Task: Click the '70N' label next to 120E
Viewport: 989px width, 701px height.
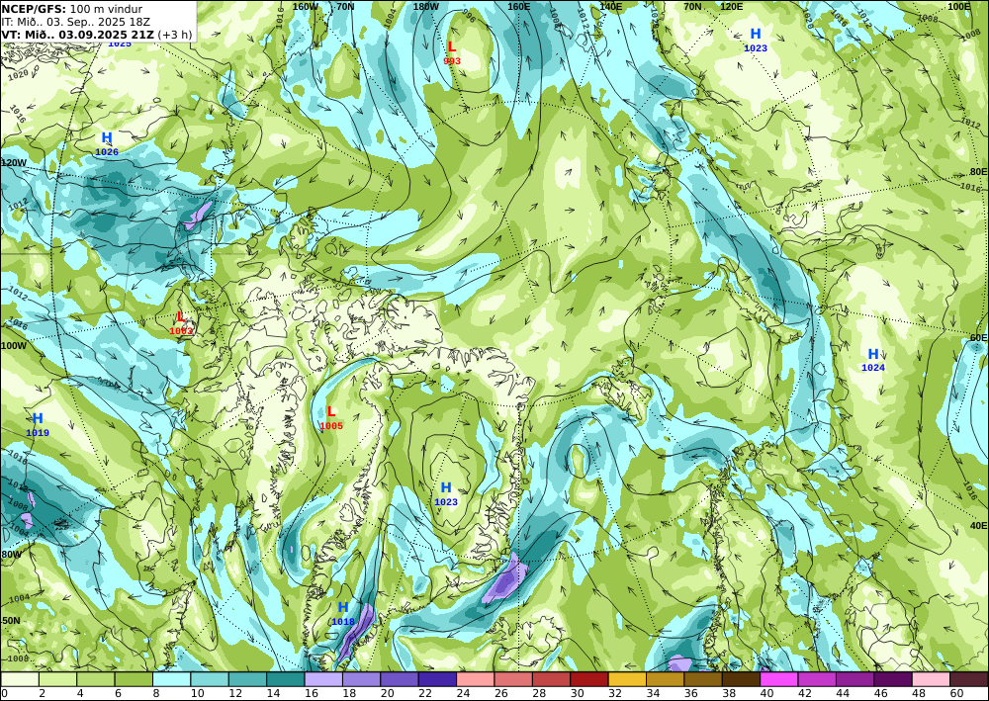Action: coord(692,6)
